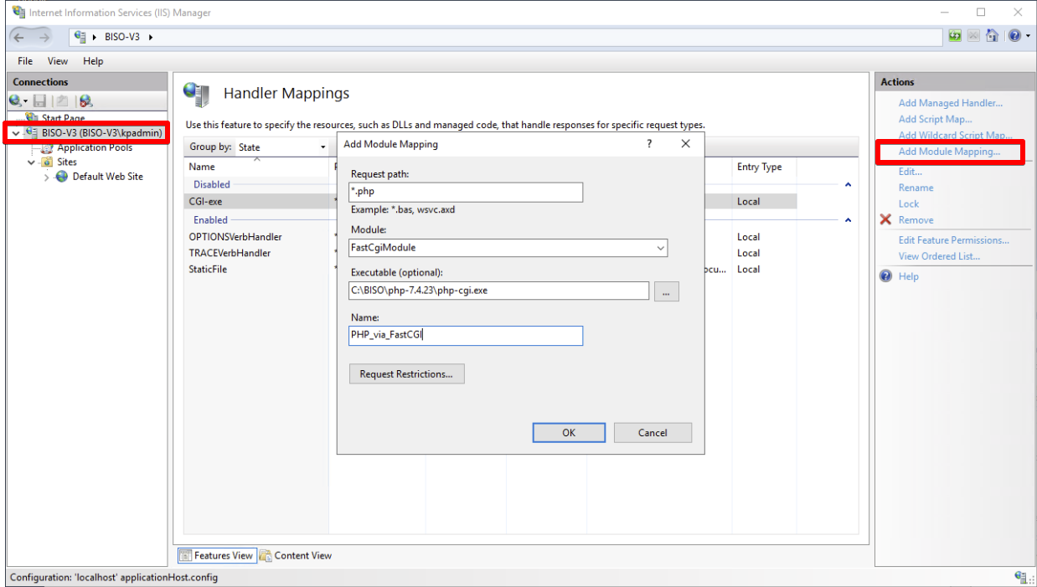Close the Add Module Mapping dialog
Image resolution: width=1037 pixels, height=587 pixels.
685,144
